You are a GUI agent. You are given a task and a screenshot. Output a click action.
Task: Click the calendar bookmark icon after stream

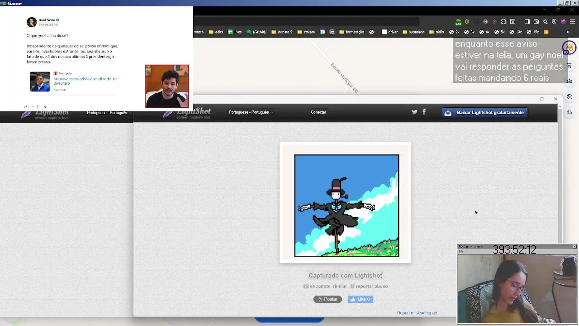pos(322,32)
